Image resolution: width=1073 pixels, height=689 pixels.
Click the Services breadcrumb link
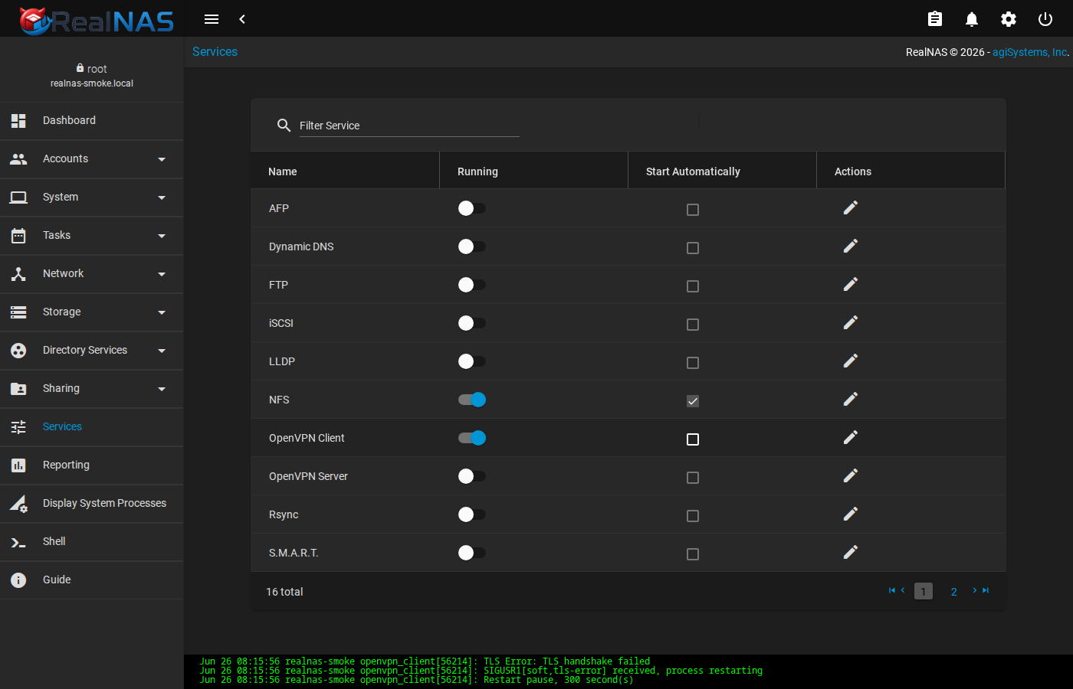(215, 51)
